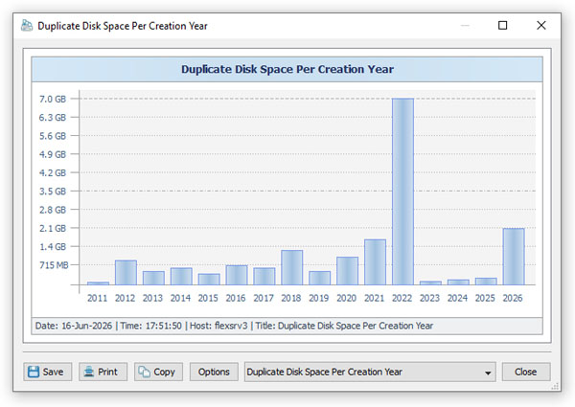Screen dimensions: 575x407
Task: Select the 2013 bar in the chart
Action: [153, 278]
